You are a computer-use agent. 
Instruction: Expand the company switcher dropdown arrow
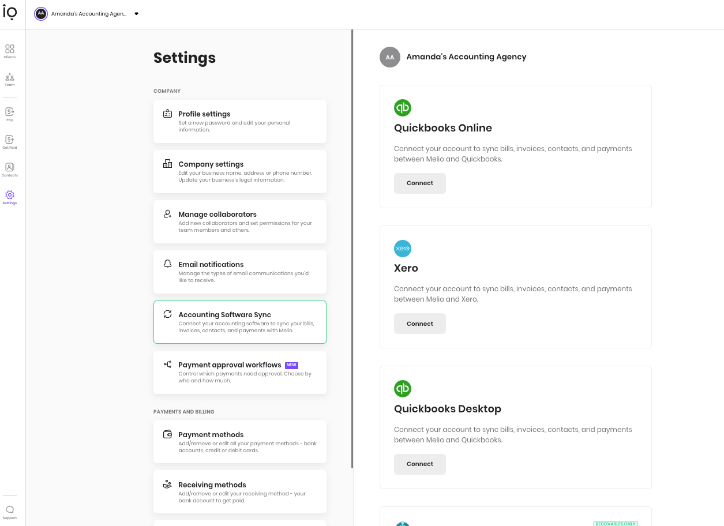click(x=137, y=14)
